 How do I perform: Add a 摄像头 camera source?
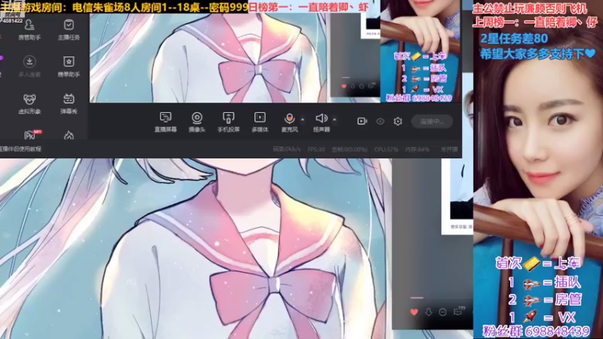pos(197,122)
